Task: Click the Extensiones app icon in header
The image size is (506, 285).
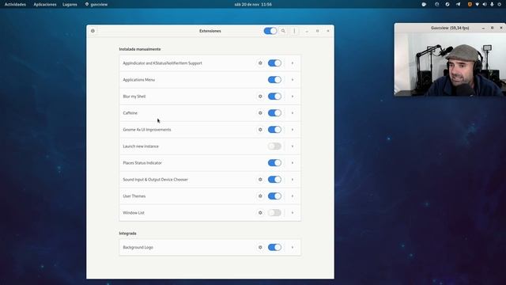Action: (x=93, y=31)
